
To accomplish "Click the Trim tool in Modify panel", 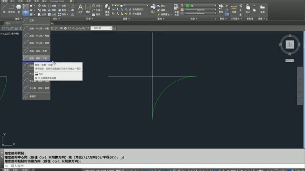I will pos(62,6).
